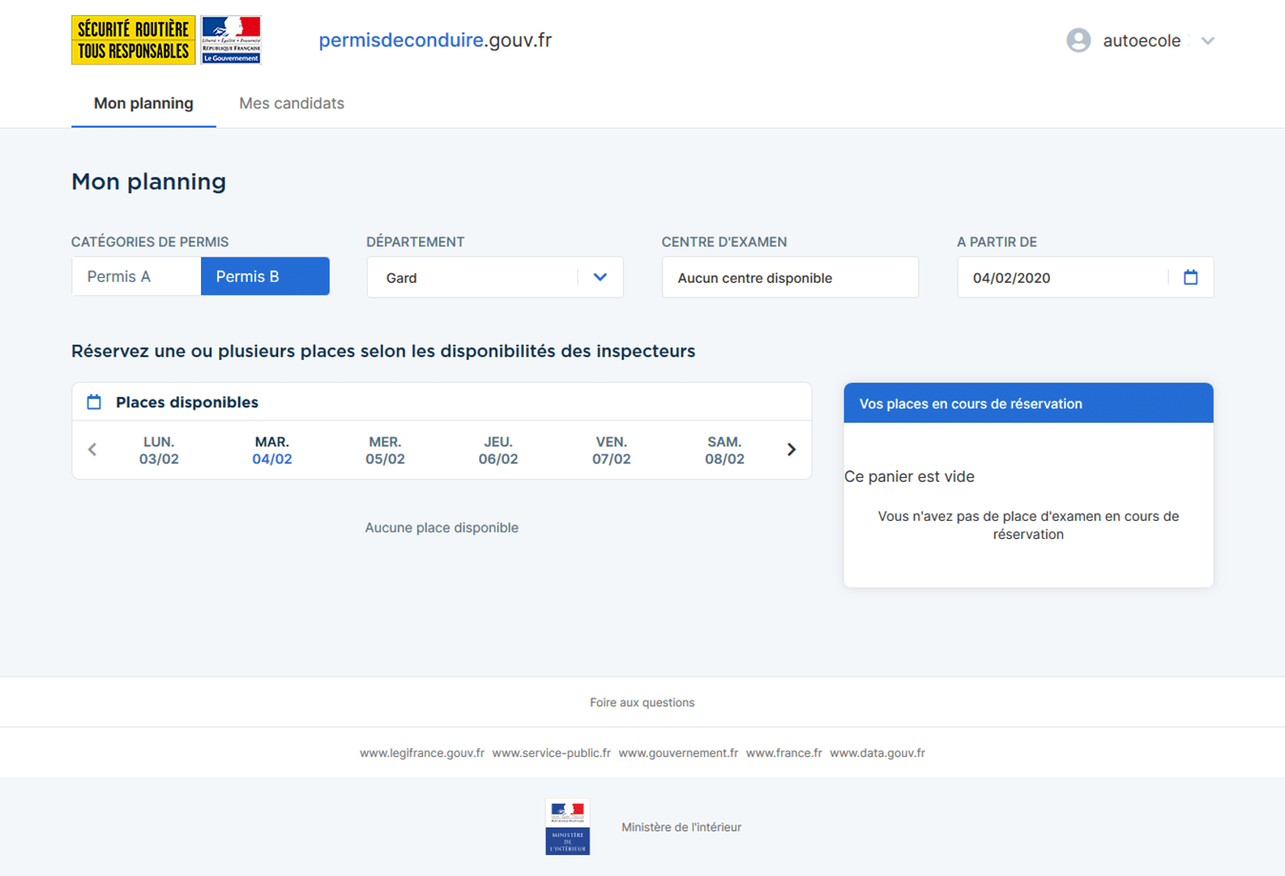This screenshot has width=1285, height=876.
Task: Click the République Française government logo
Action: [231, 39]
